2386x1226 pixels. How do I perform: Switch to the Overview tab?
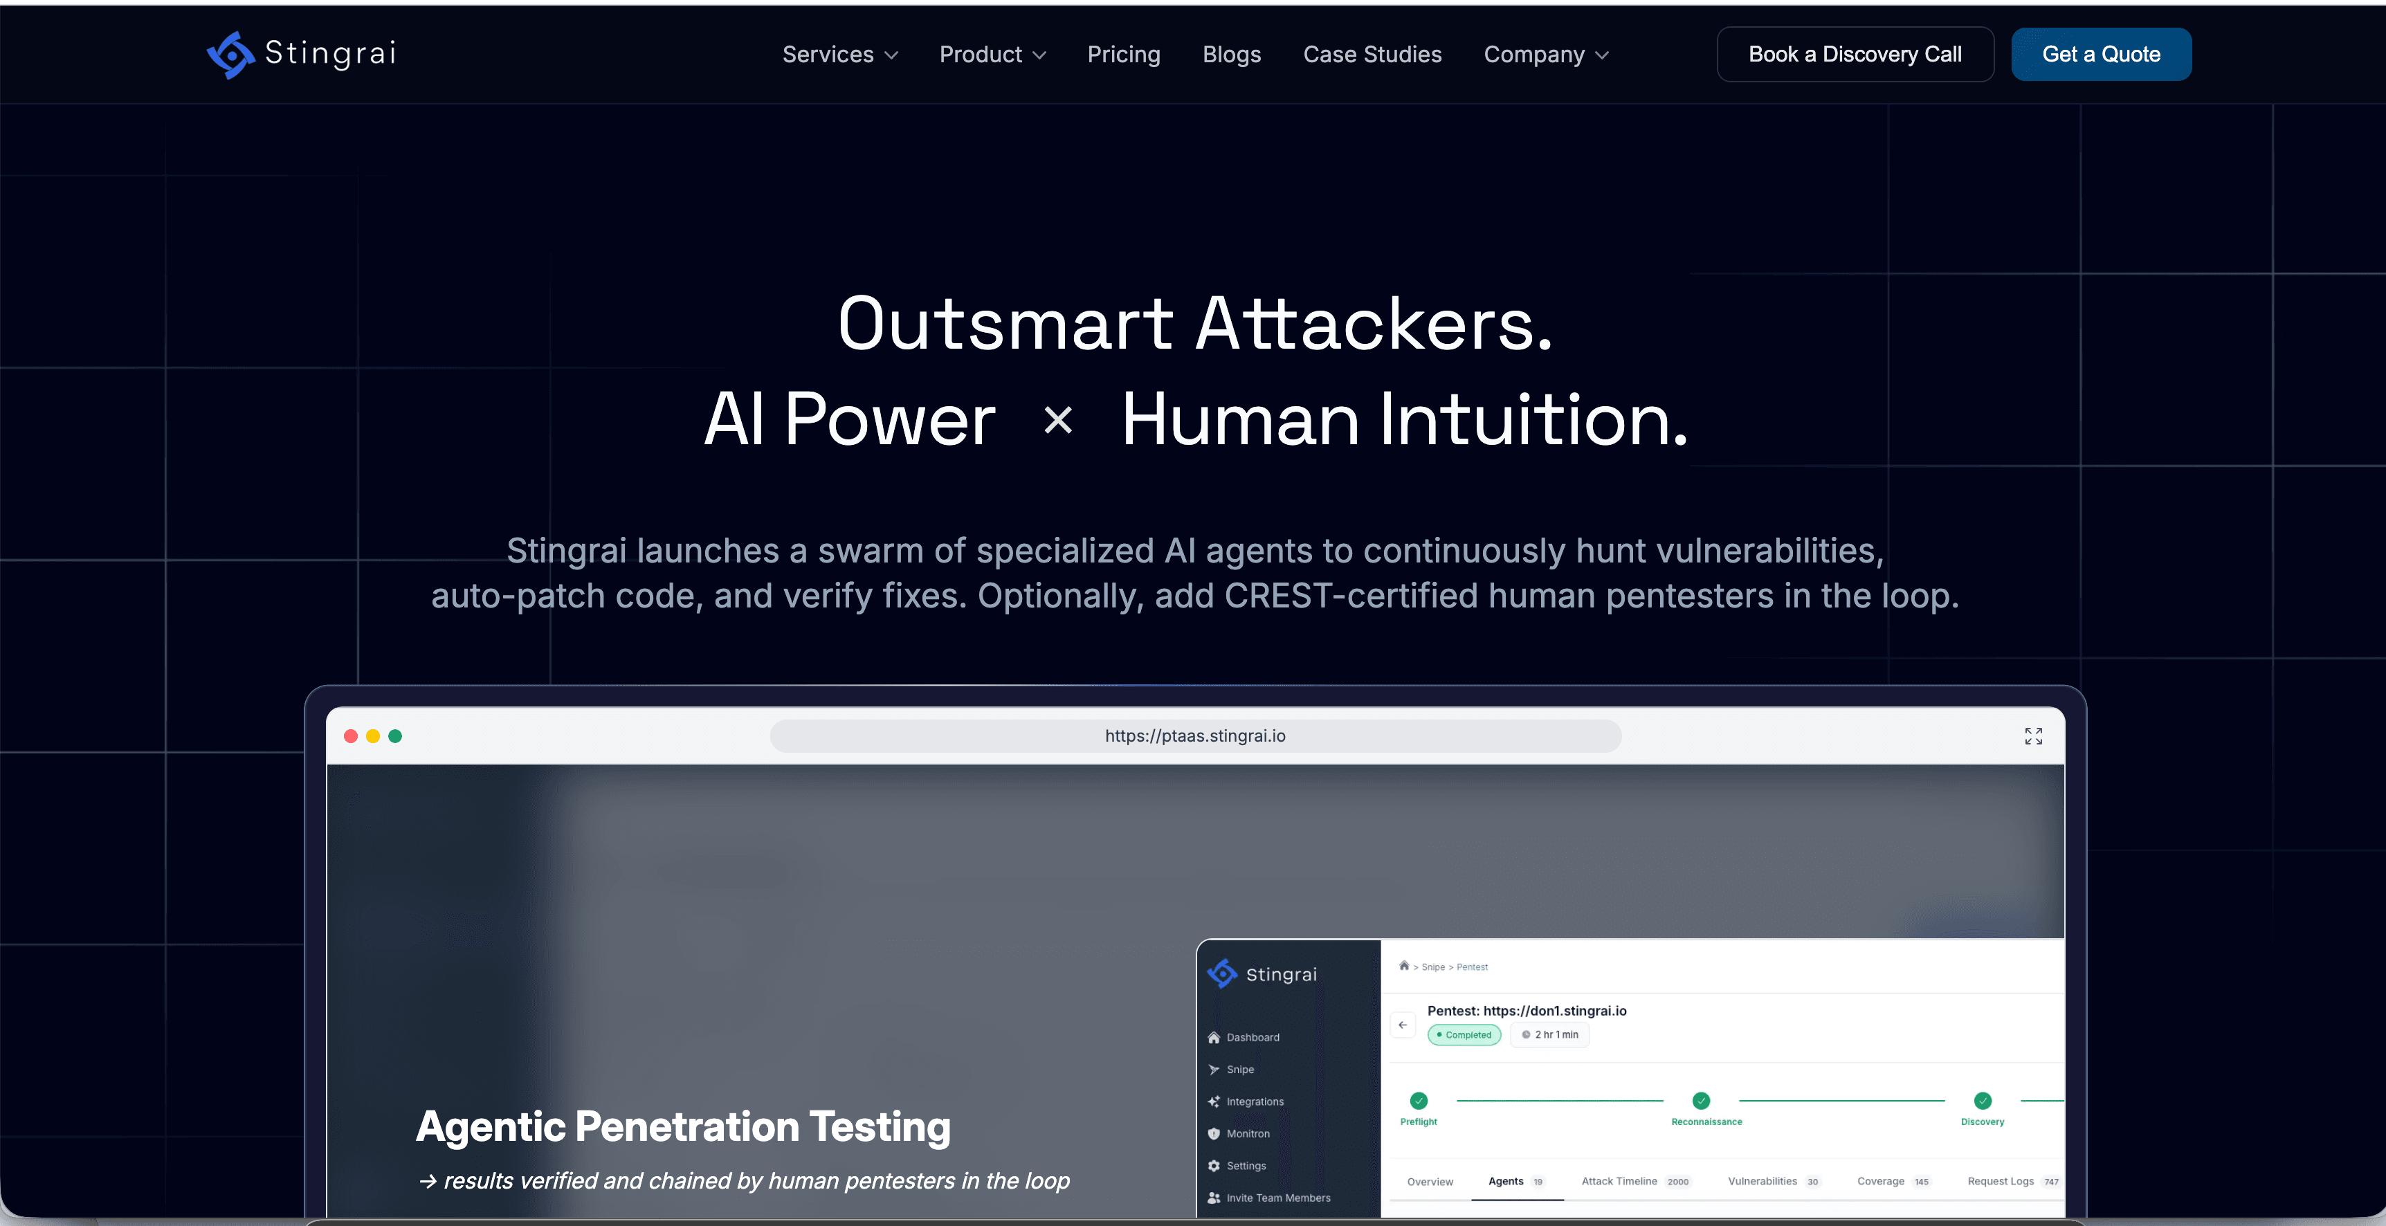coord(1430,1182)
